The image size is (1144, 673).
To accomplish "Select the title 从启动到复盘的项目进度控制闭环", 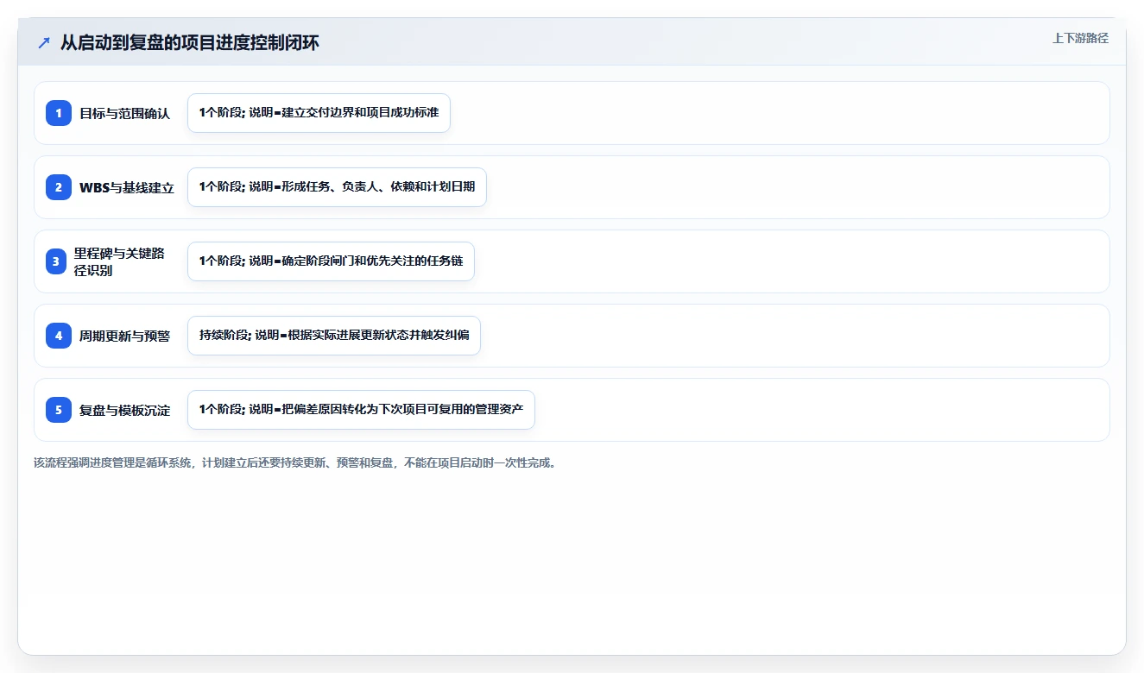I will point(190,42).
